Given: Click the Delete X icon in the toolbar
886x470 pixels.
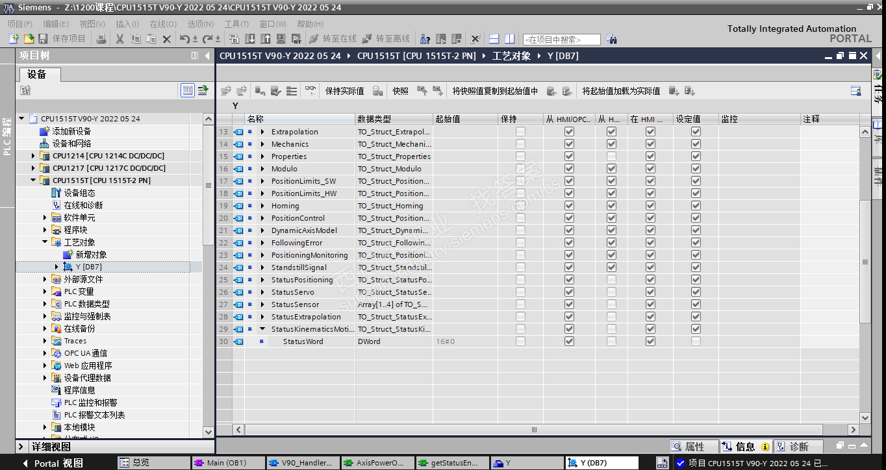Looking at the screenshot, I should click(x=166, y=39).
